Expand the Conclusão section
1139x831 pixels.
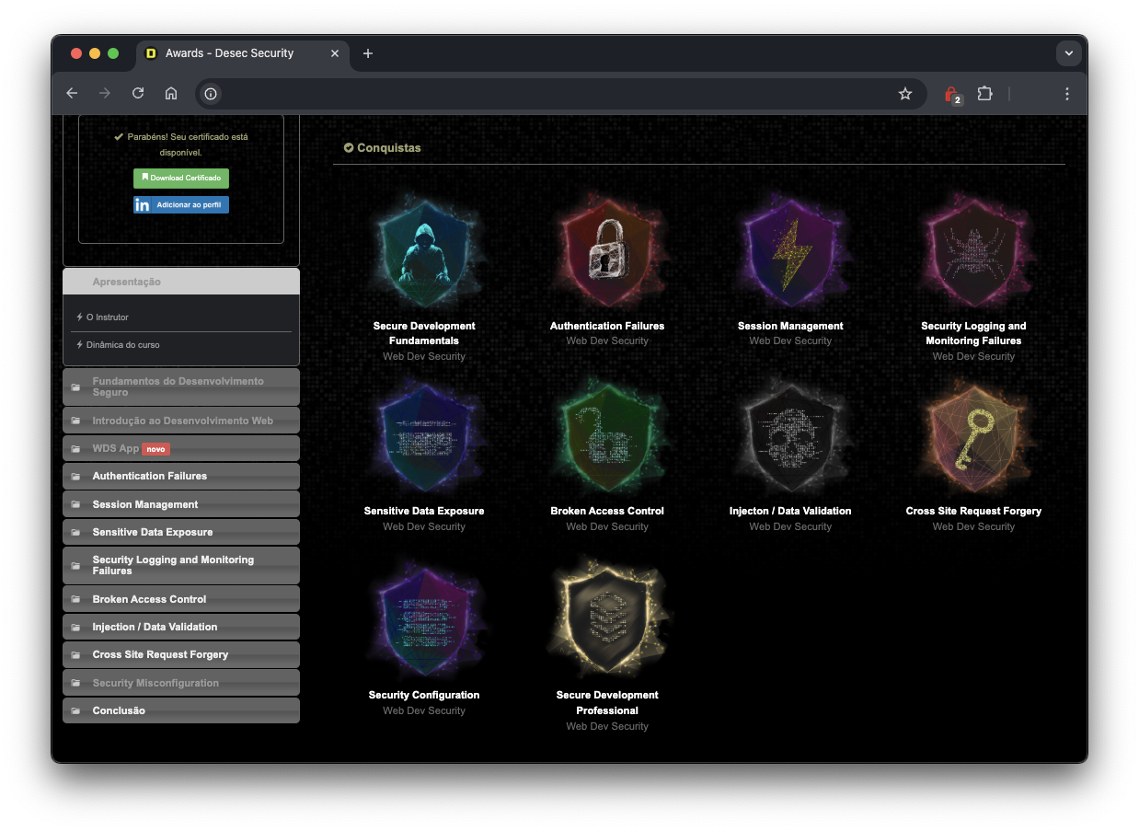point(181,710)
